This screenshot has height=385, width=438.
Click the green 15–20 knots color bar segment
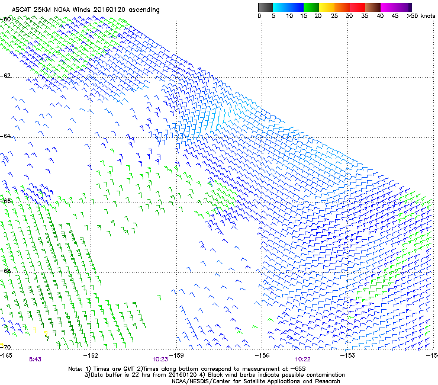(x=311, y=7)
